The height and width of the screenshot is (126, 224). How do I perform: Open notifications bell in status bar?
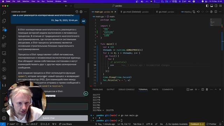tap(220, 124)
